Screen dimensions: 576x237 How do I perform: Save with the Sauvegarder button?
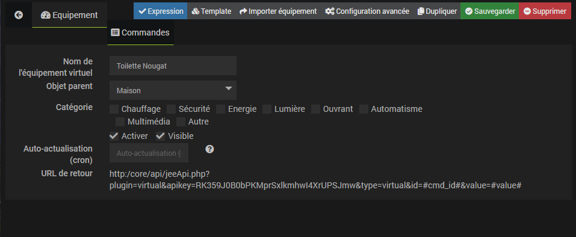click(x=490, y=11)
